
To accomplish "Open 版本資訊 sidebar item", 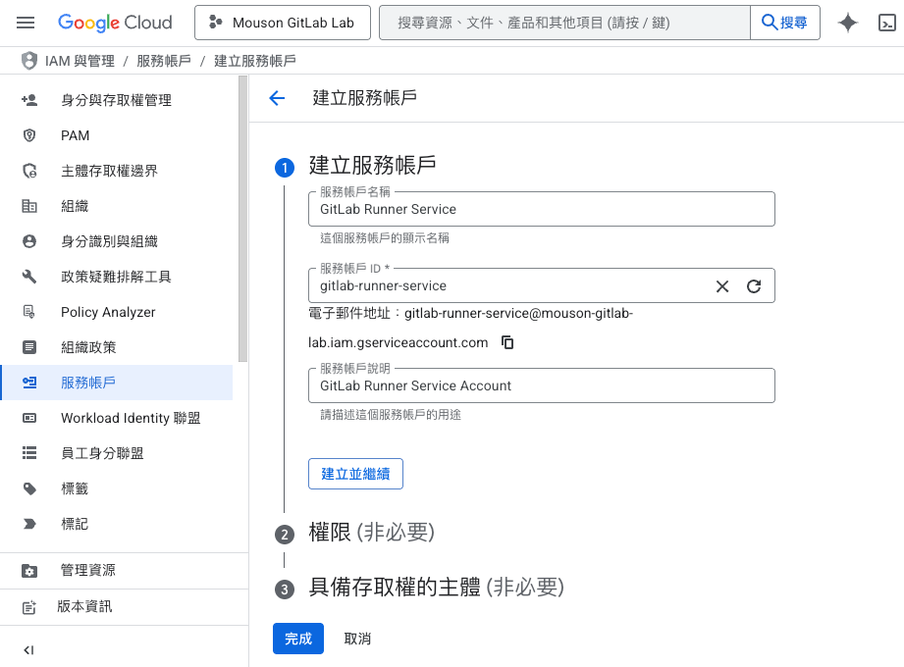I will pos(124,606).
